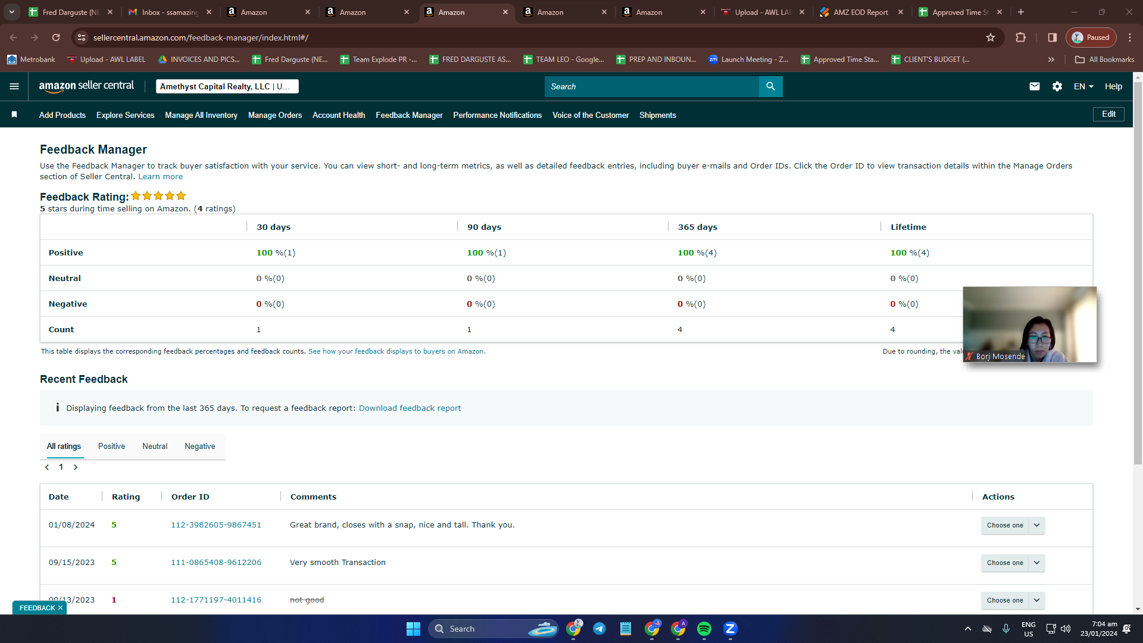Viewport: 1143px width, 643px height.
Task: Open Manage Orders menu item
Action: [x=275, y=116]
